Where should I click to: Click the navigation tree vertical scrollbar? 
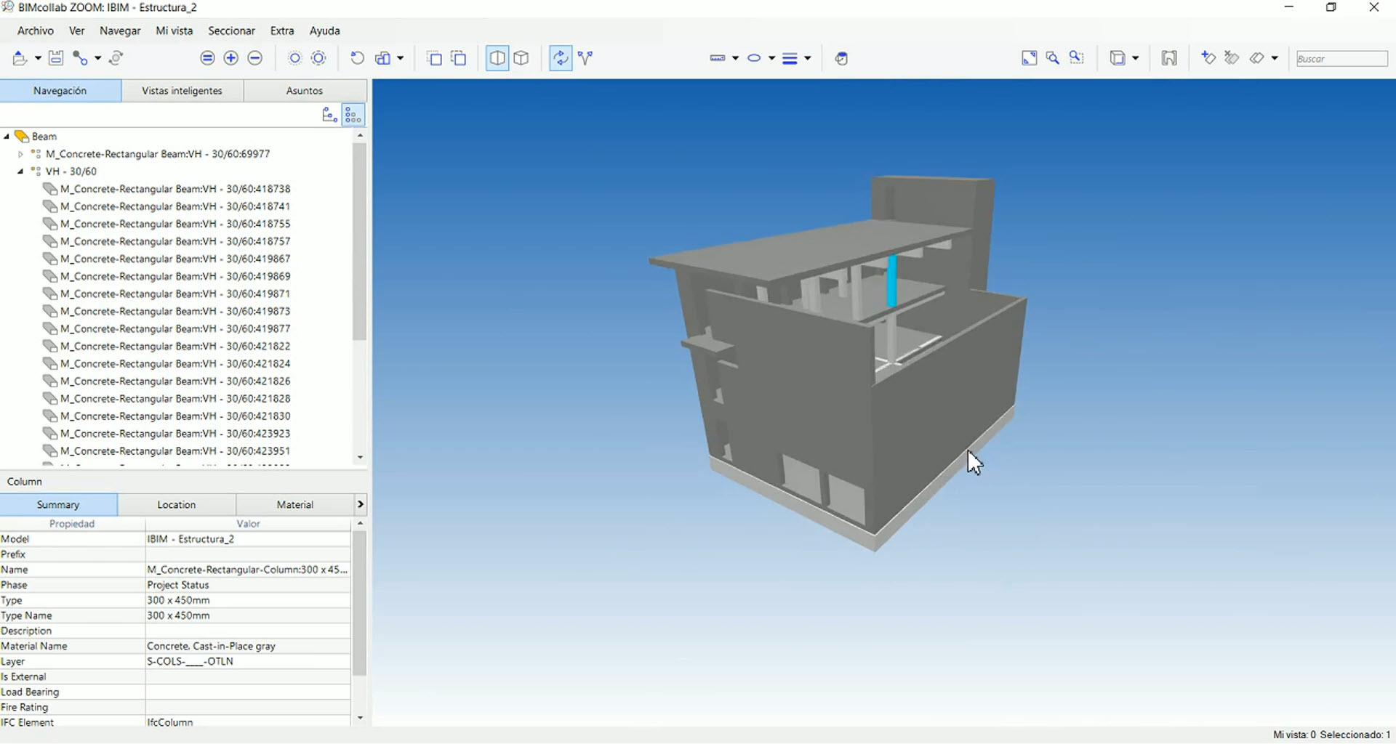(360, 241)
